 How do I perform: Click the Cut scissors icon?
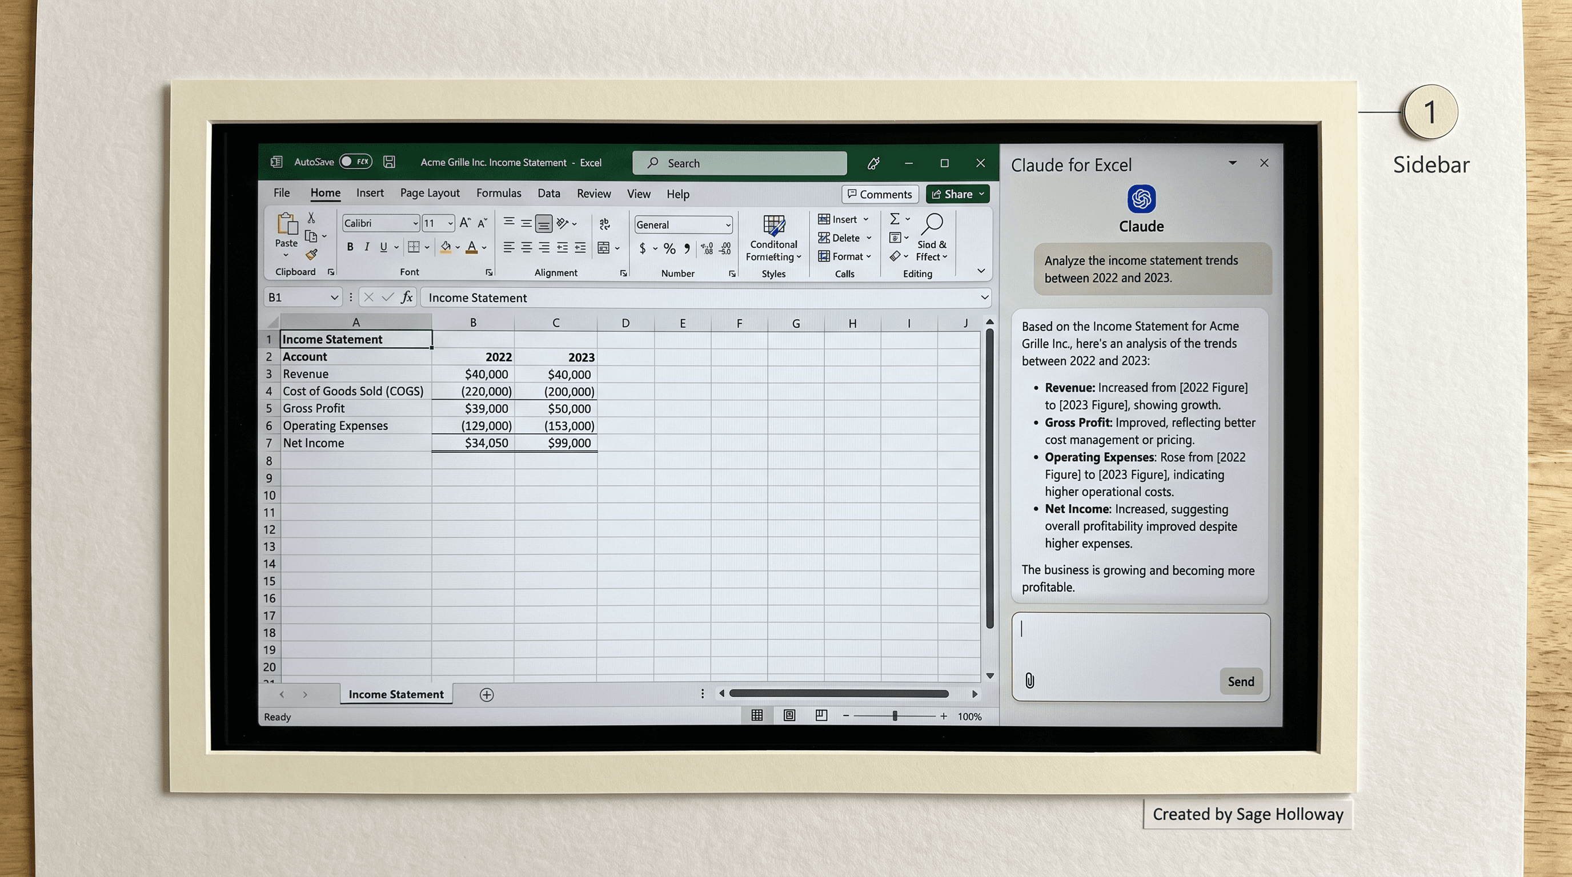point(311,218)
